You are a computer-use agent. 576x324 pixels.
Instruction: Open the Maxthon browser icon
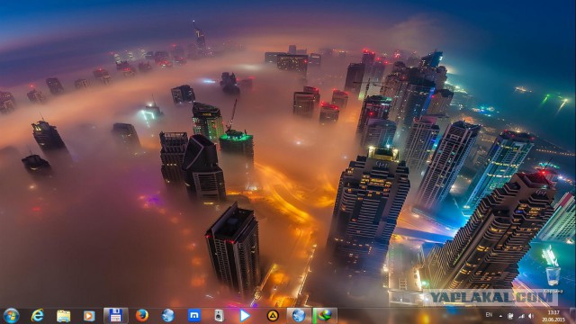[194, 316]
